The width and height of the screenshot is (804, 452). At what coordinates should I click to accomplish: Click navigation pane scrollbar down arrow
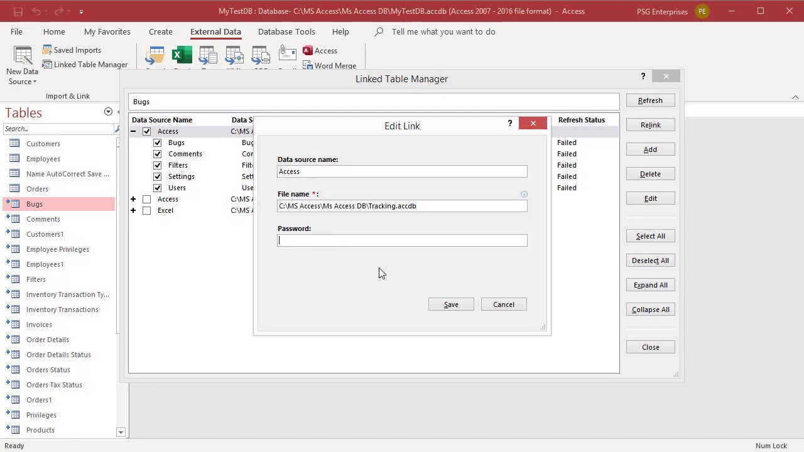pyautogui.click(x=121, y=433)
